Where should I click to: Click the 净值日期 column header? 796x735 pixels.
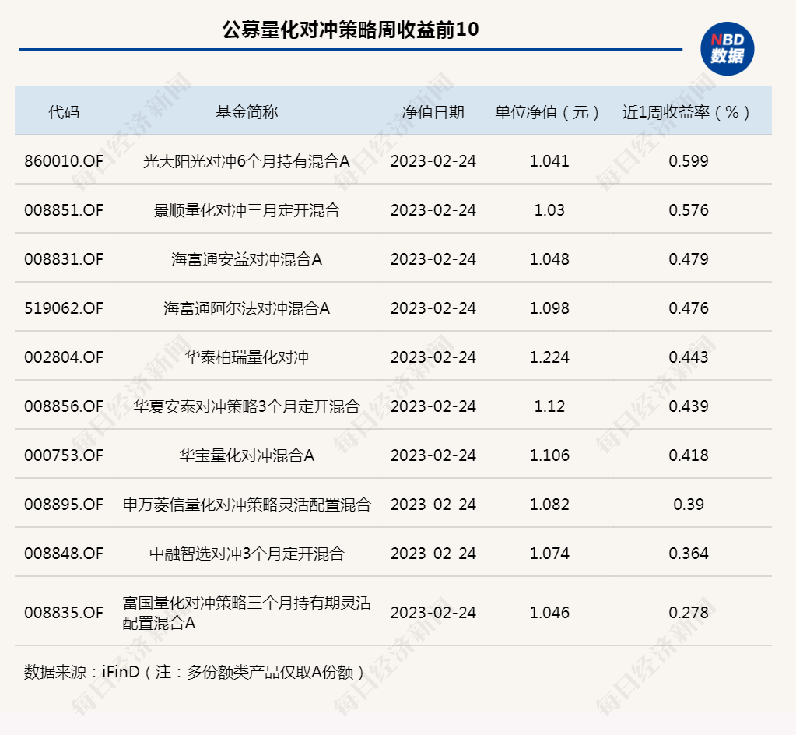tap(433, 112)
